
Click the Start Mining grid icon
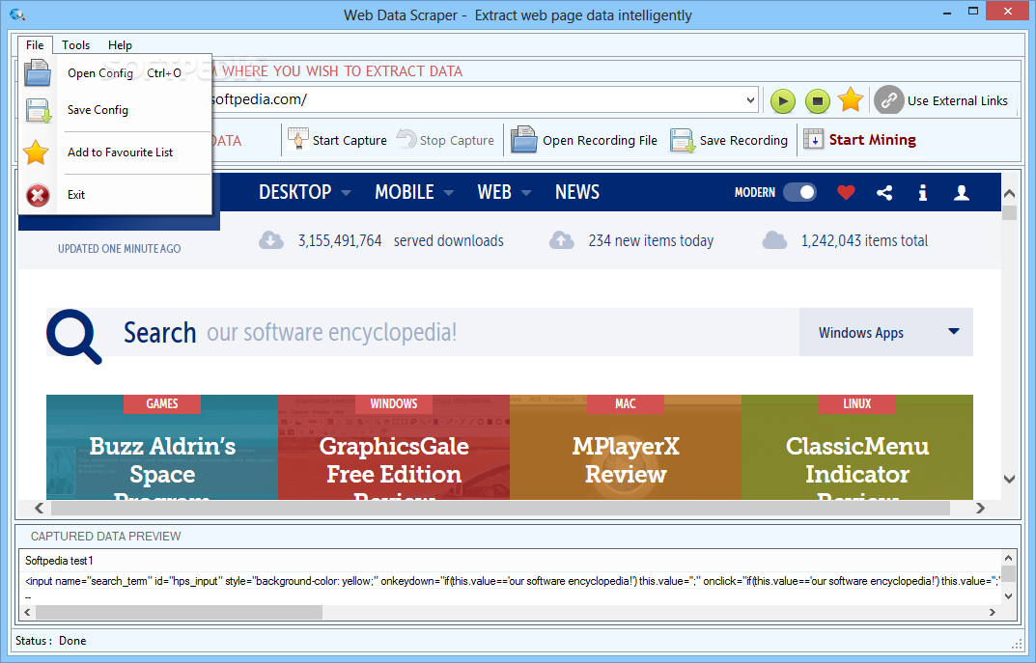click(813, 139)
